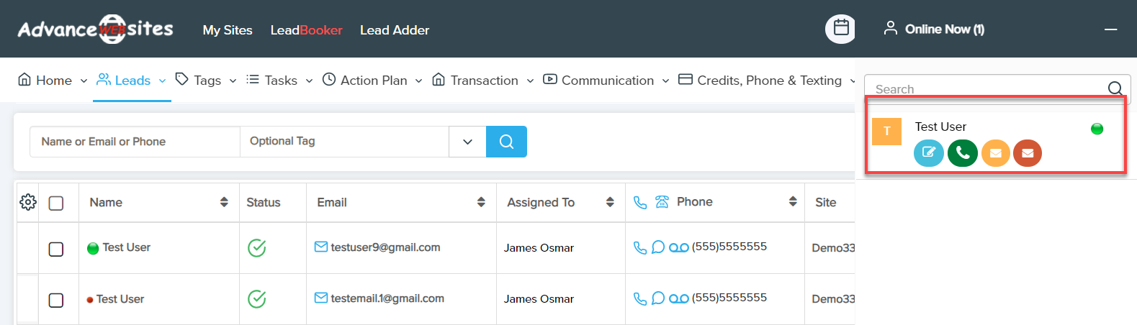Image resolution: width=1137 pixels, height=325 pixels.
Task: Check the box for testuser9@gmail.com row
Action: click(x=56, y=249)
